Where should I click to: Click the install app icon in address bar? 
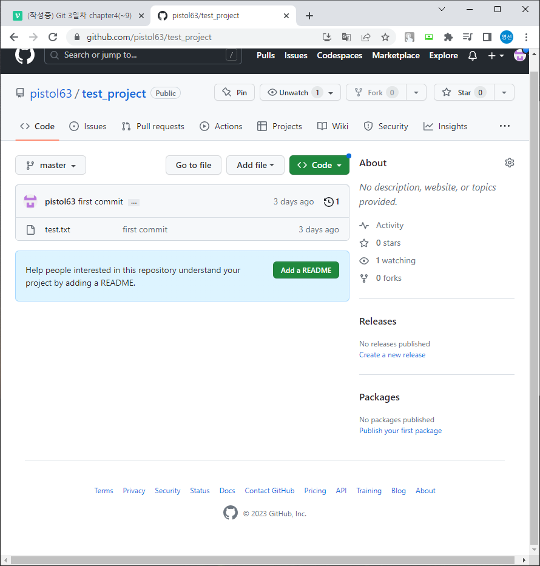[326, 37]
